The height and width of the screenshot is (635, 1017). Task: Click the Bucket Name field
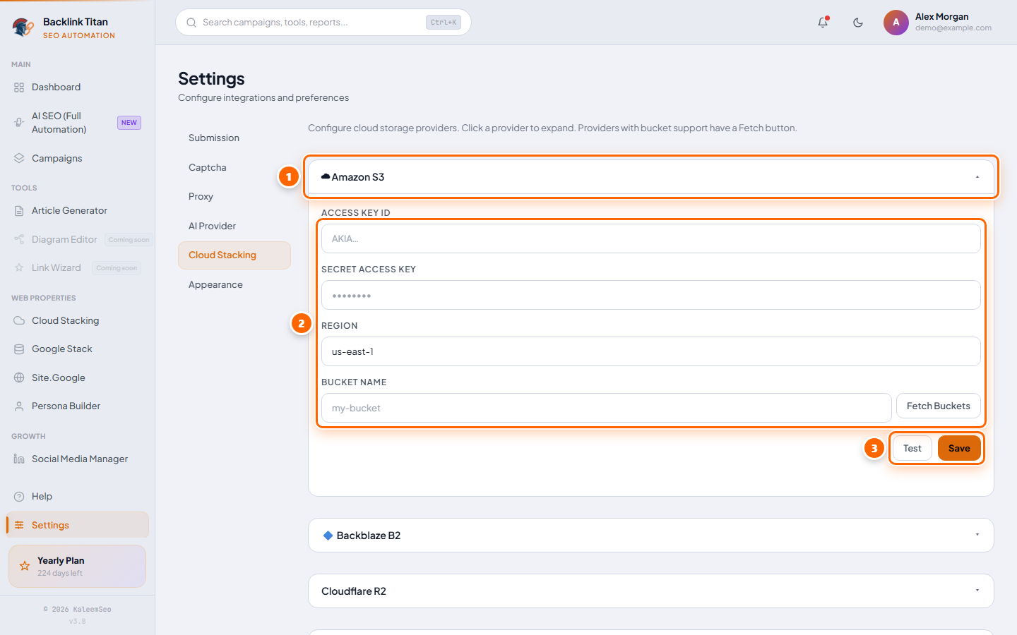[607, 408]
